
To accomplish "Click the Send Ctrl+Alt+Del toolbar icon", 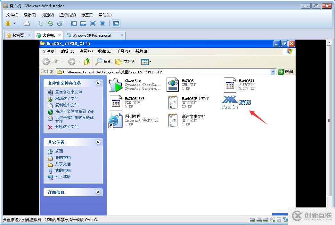I will click(27, 23).
